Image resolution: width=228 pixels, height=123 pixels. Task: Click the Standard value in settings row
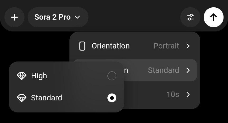point(163,70)
